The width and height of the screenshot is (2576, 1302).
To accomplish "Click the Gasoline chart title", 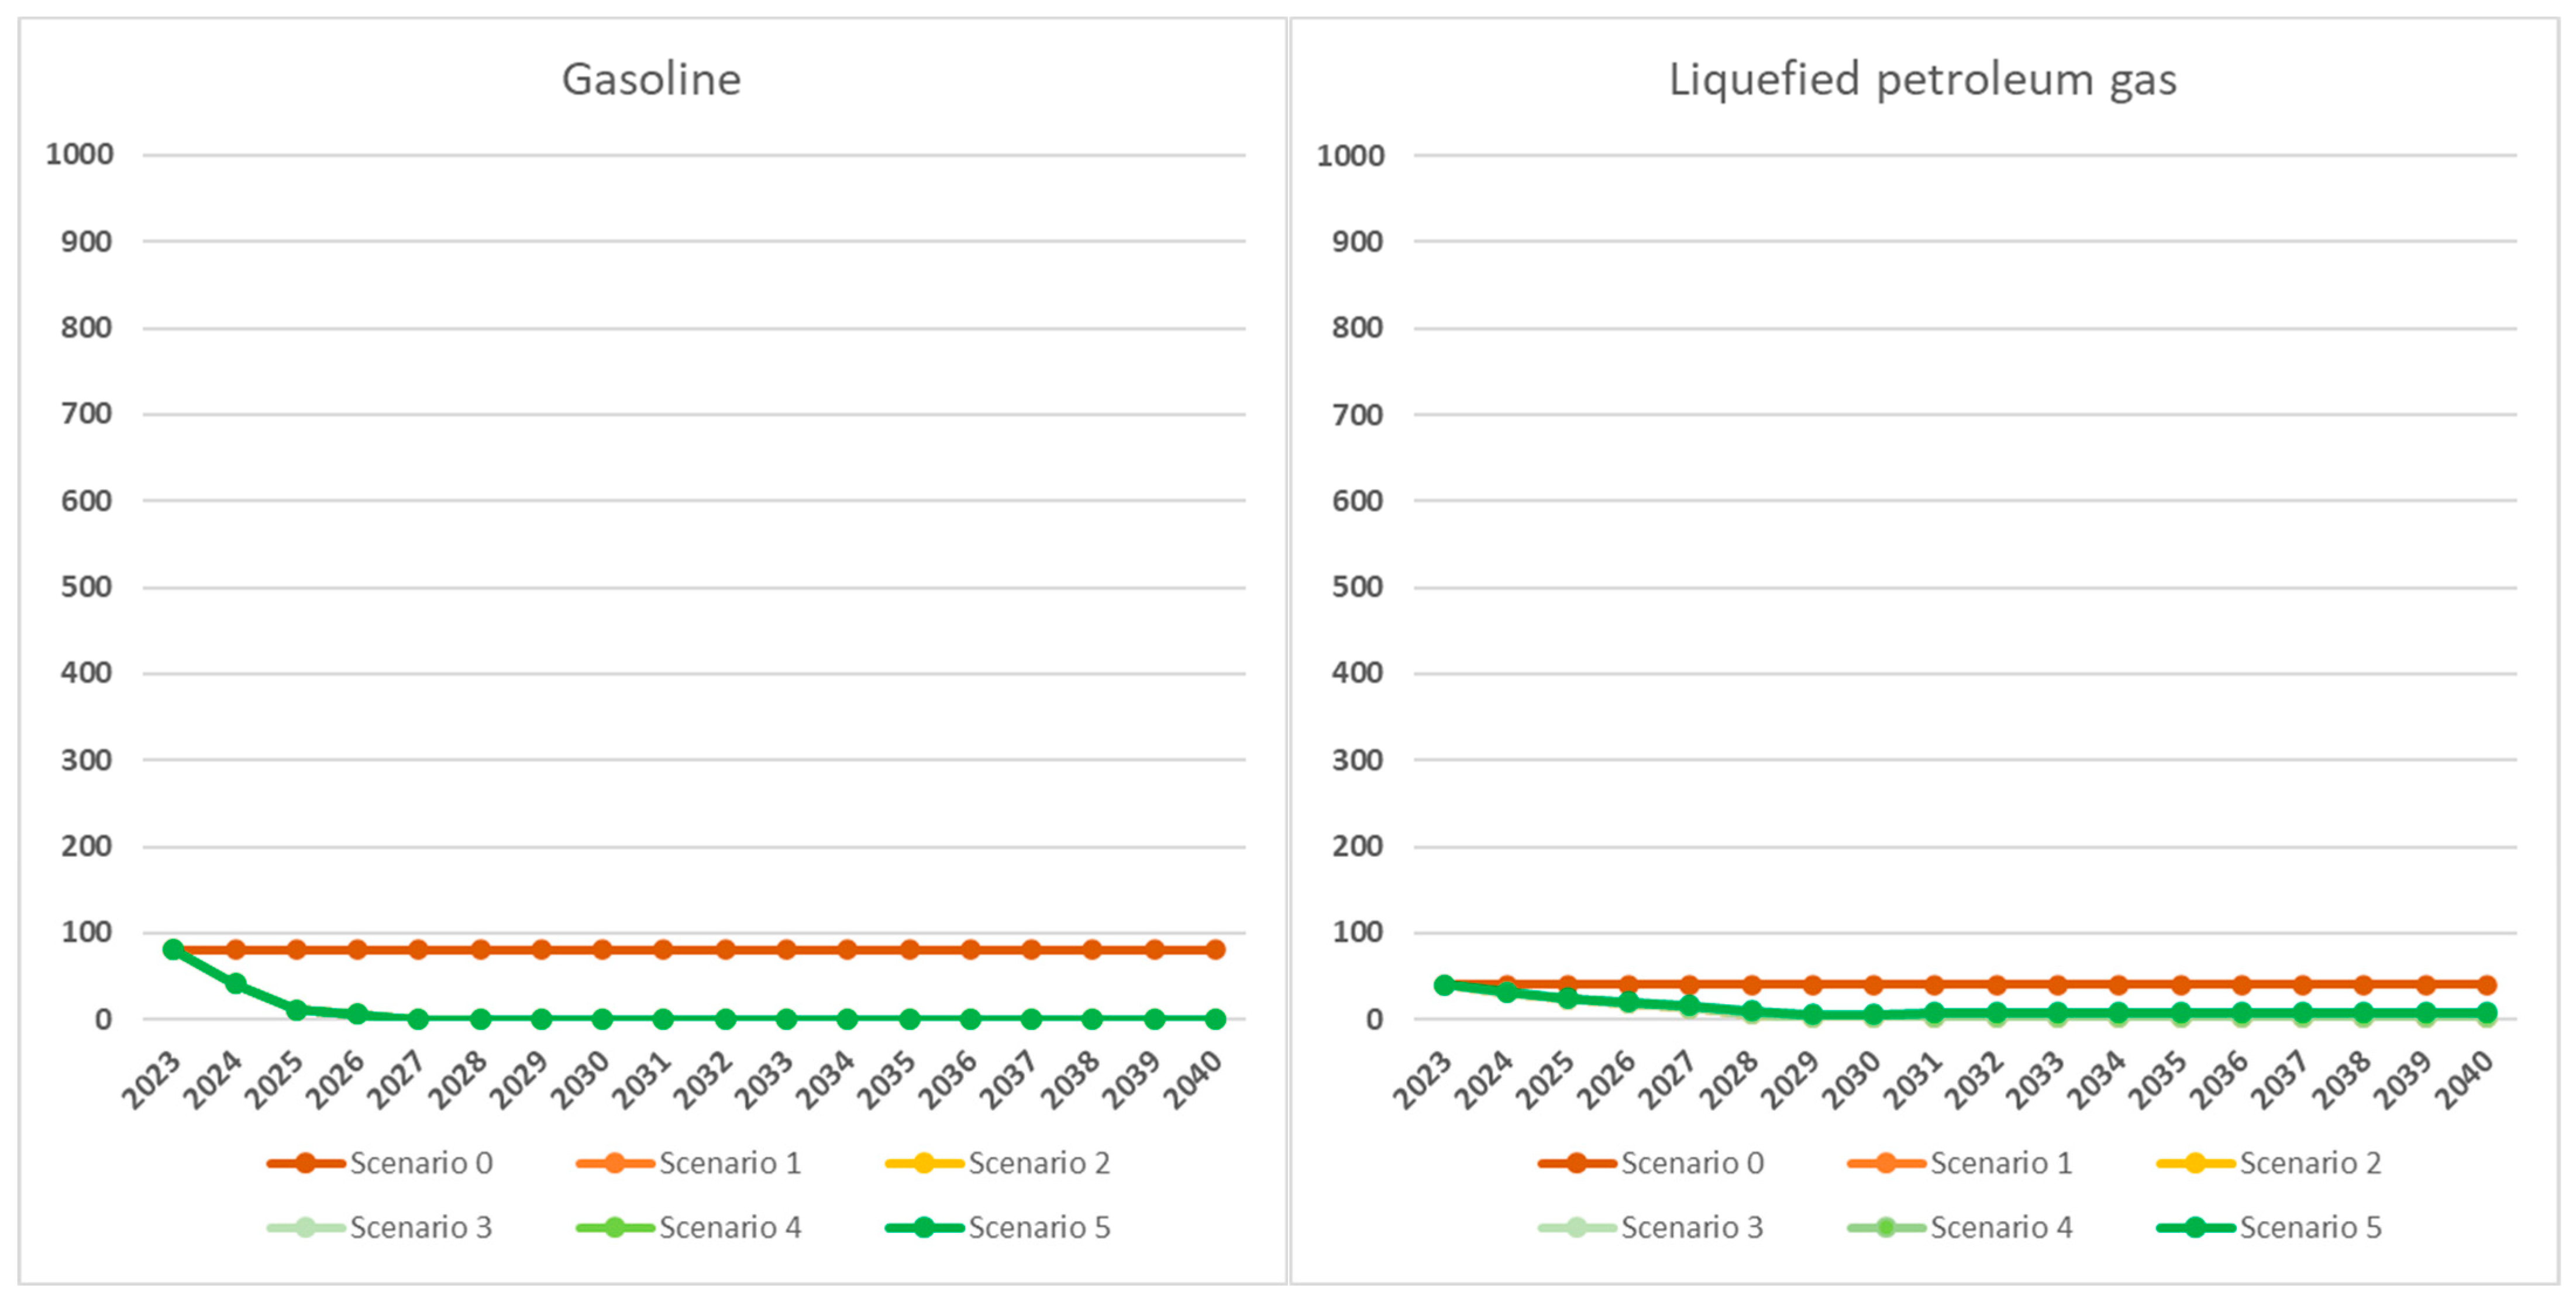I will [x=651, y=80].
